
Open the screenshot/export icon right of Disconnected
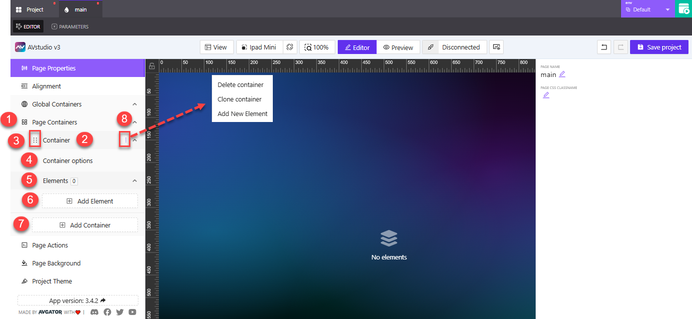[x=496, y=46]
